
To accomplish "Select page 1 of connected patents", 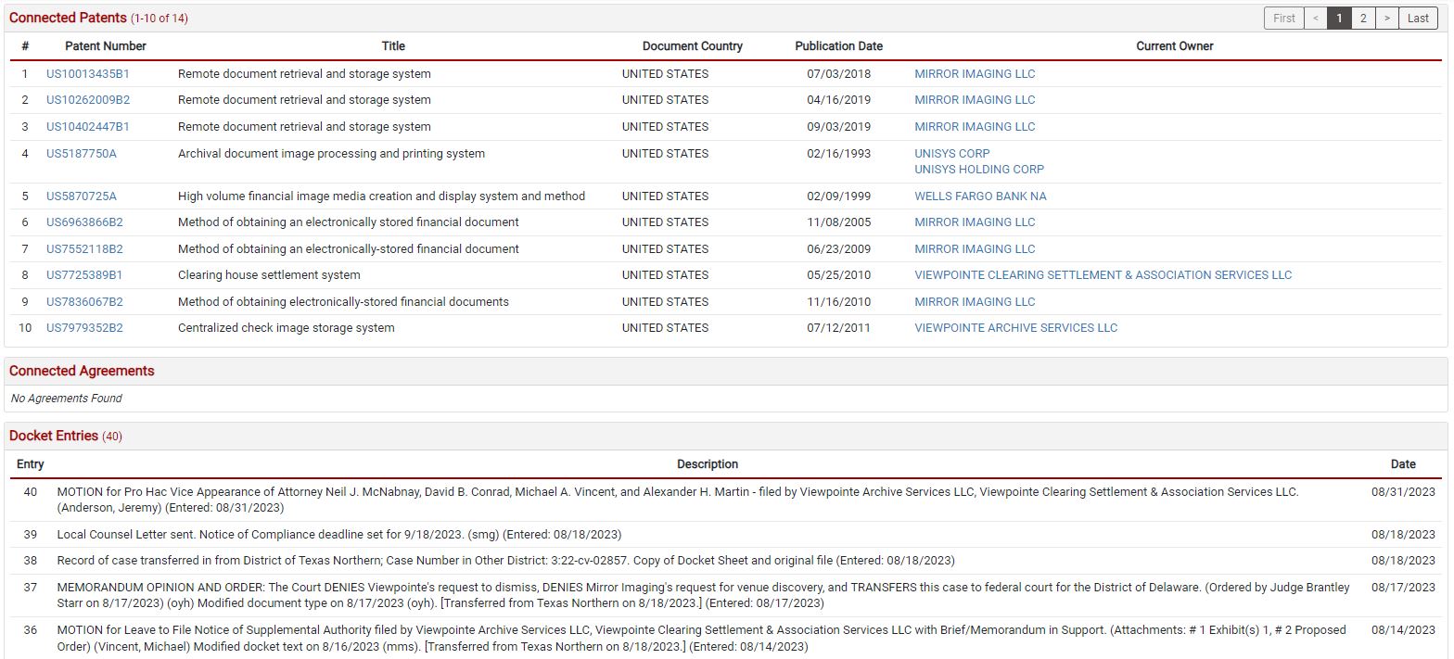I will tap(1339, 19).
